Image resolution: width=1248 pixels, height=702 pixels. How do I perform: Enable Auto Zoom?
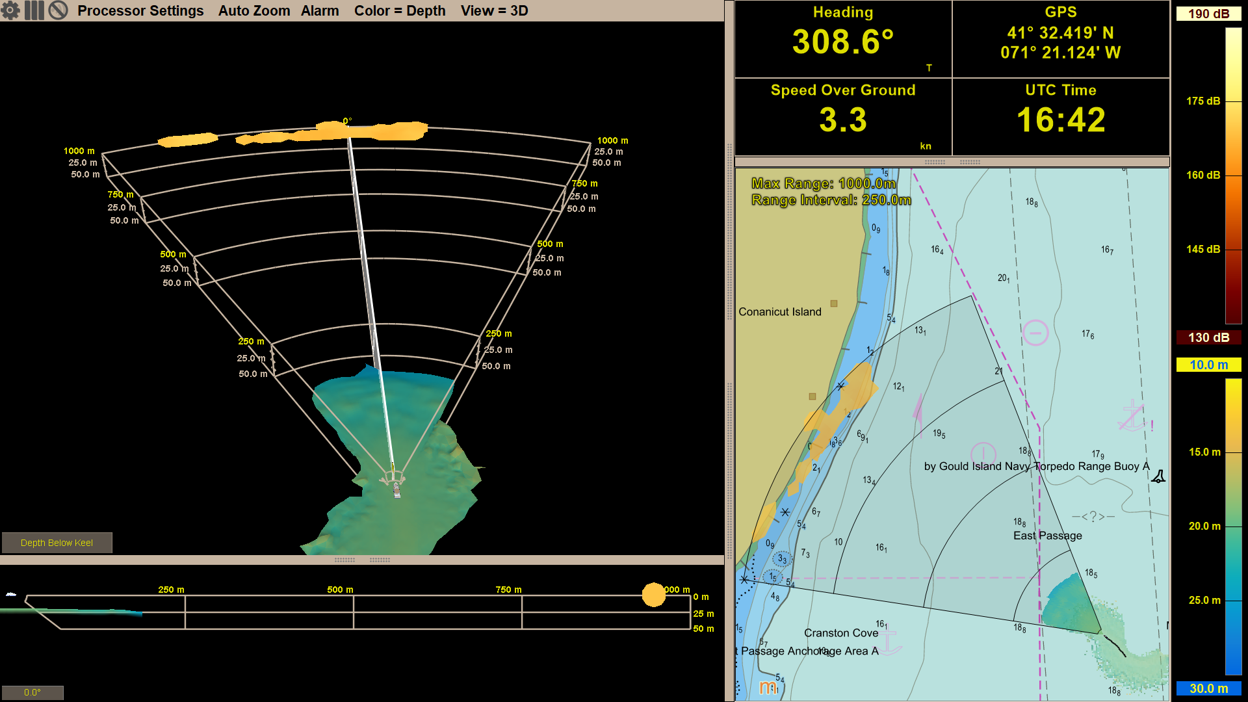[254, 10]
